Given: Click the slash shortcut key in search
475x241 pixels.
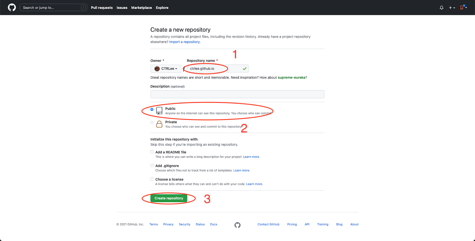Looking at the screenshot, I should (x=83, y=7).
